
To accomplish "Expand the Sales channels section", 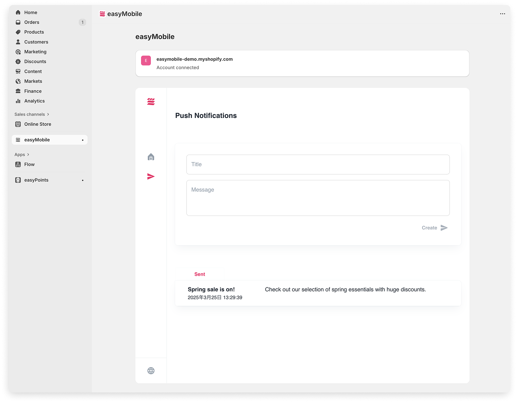I will coord(32,114).
